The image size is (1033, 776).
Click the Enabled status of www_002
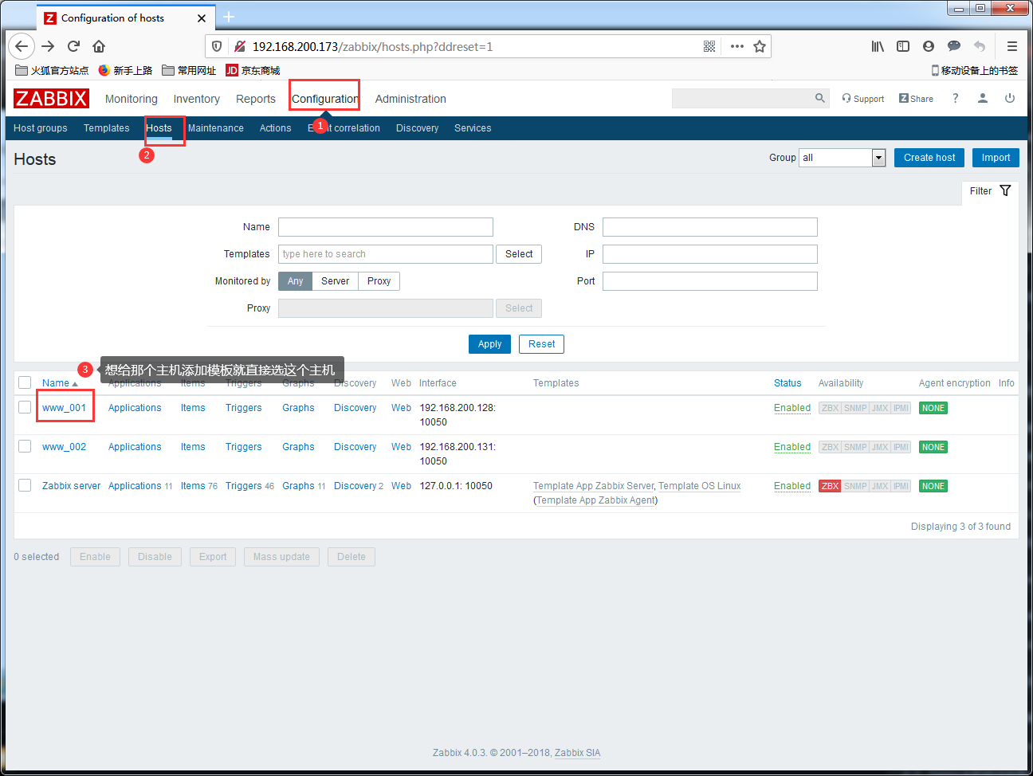tap(792, 447)
